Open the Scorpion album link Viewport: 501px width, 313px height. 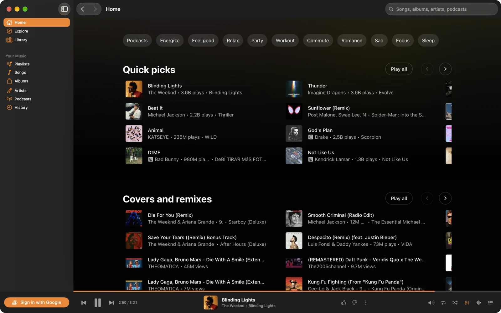tap(371, 137)
